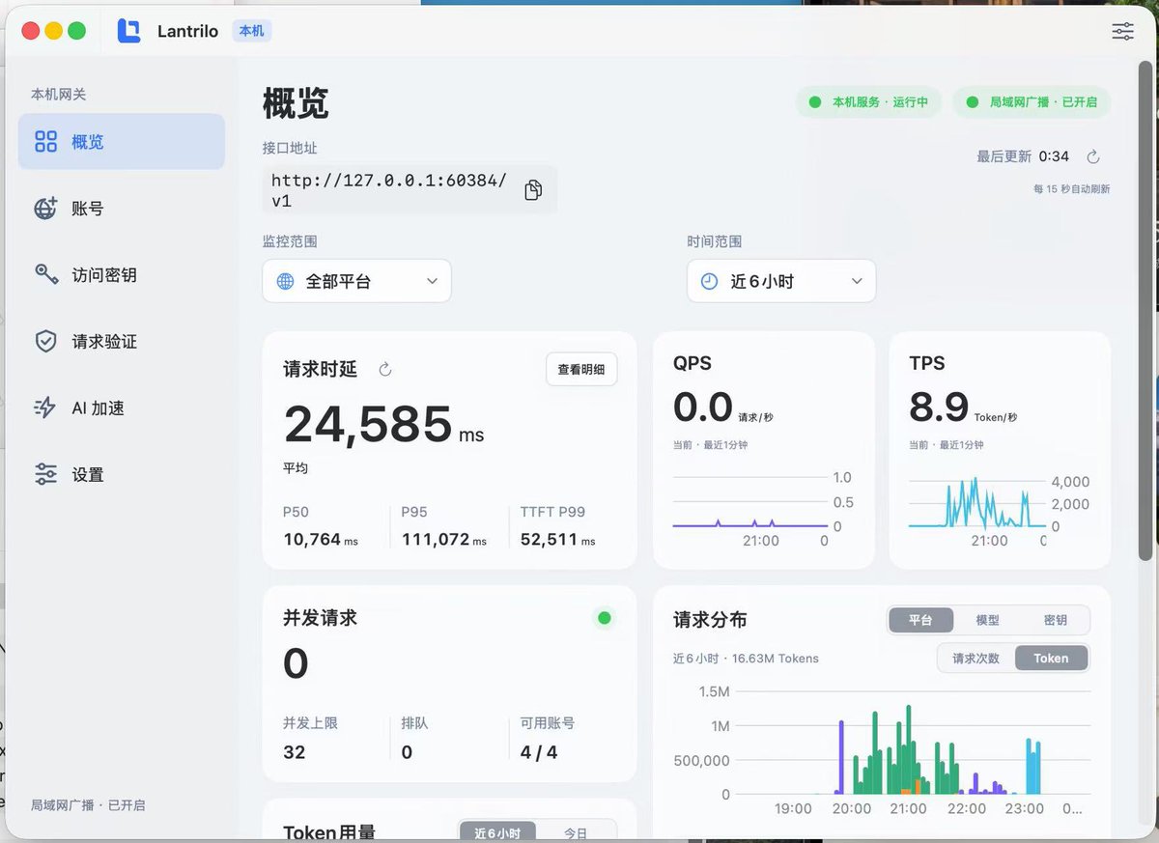Copy the 接口地址 URL with the copy icon

pos(533,190)
